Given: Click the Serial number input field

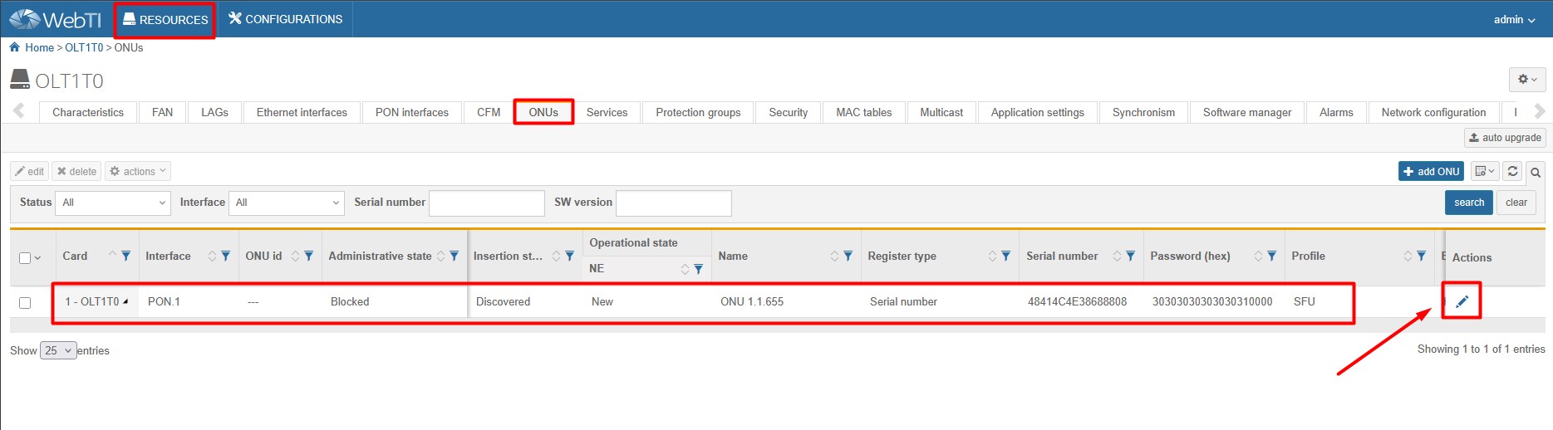Looking at the screenshot, I should [x=486, y=203].
